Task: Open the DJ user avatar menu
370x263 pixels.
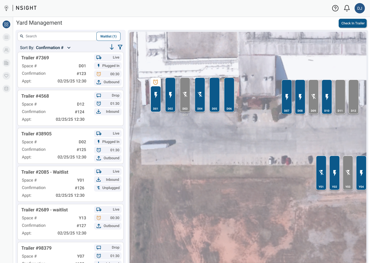Action: click(x=360, y=8)
